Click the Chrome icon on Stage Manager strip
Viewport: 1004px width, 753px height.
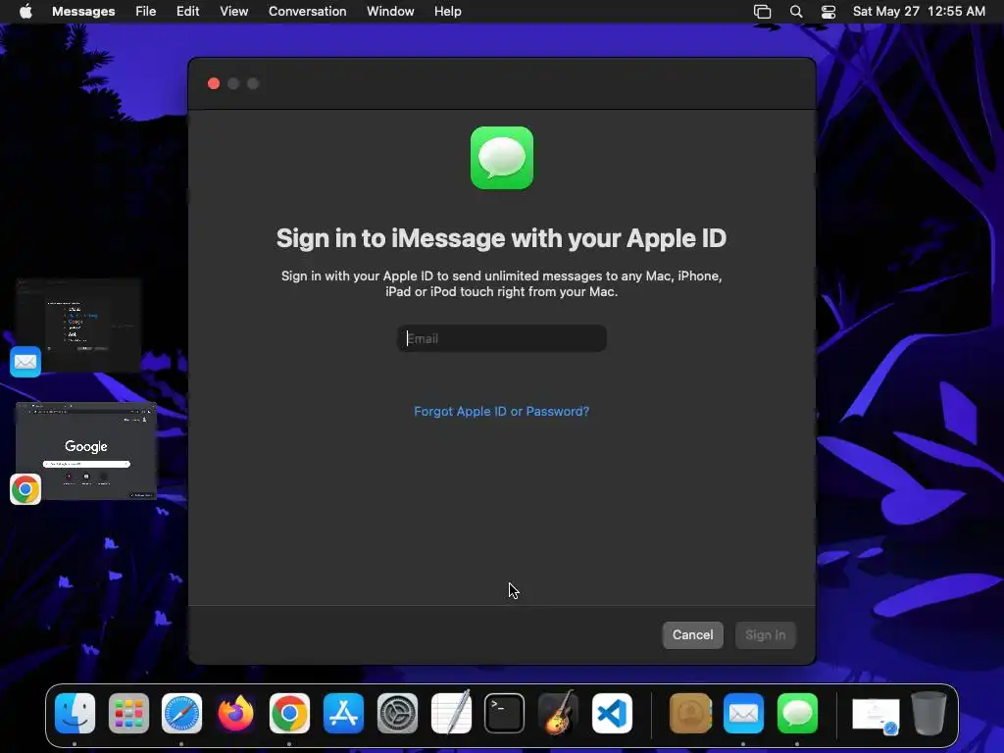pos(25,489)
